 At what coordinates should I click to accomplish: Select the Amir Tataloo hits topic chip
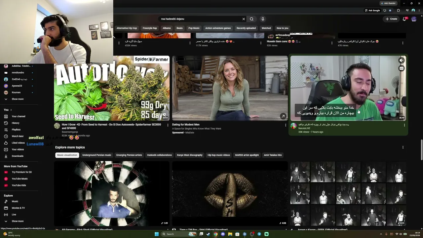click(273, 155)
